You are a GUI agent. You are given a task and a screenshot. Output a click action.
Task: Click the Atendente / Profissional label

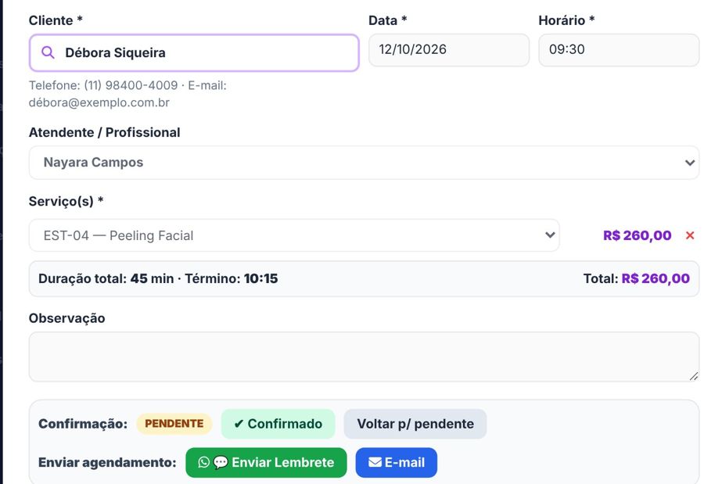(105, 132)
